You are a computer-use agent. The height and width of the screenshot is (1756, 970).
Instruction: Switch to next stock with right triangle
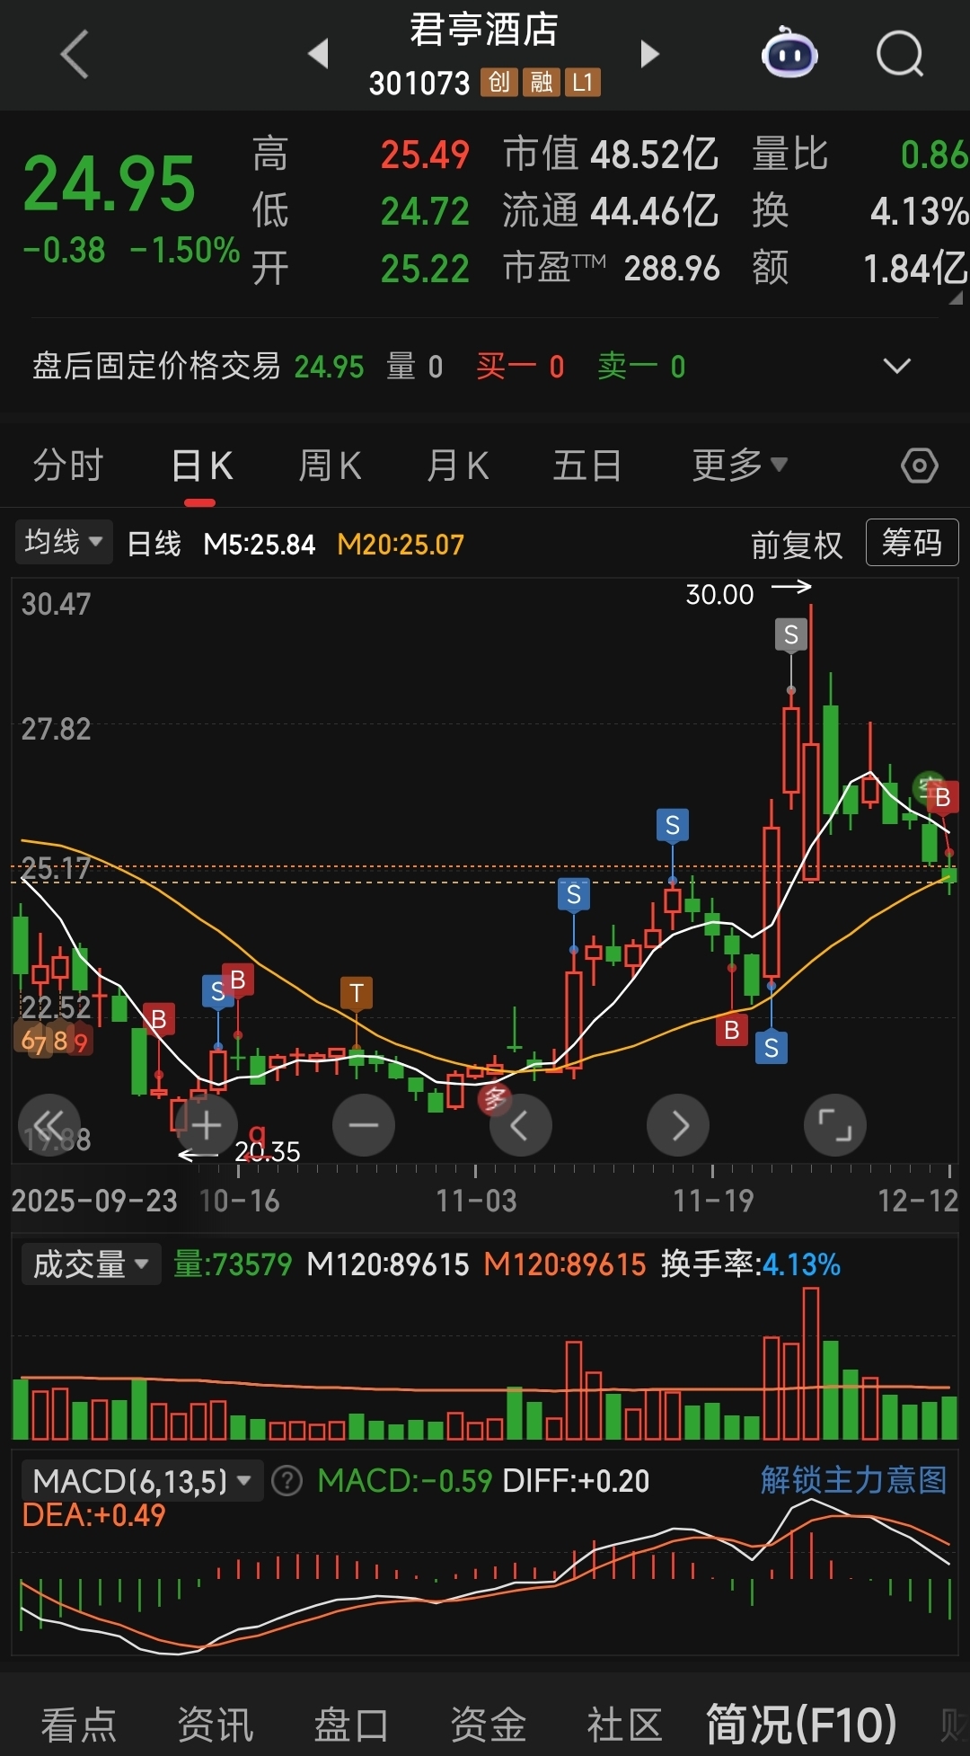(649, 55)
